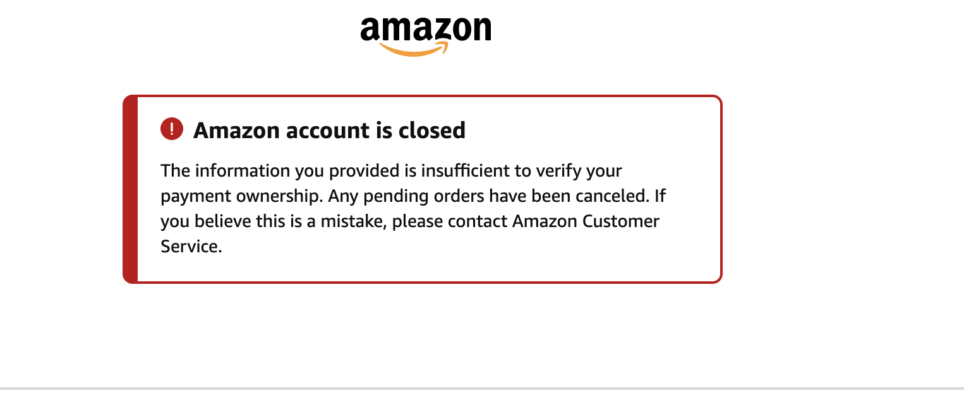Click the word "canceled" in the message
Viewport: 964px width, 410px height.
(x=611, y=196)
